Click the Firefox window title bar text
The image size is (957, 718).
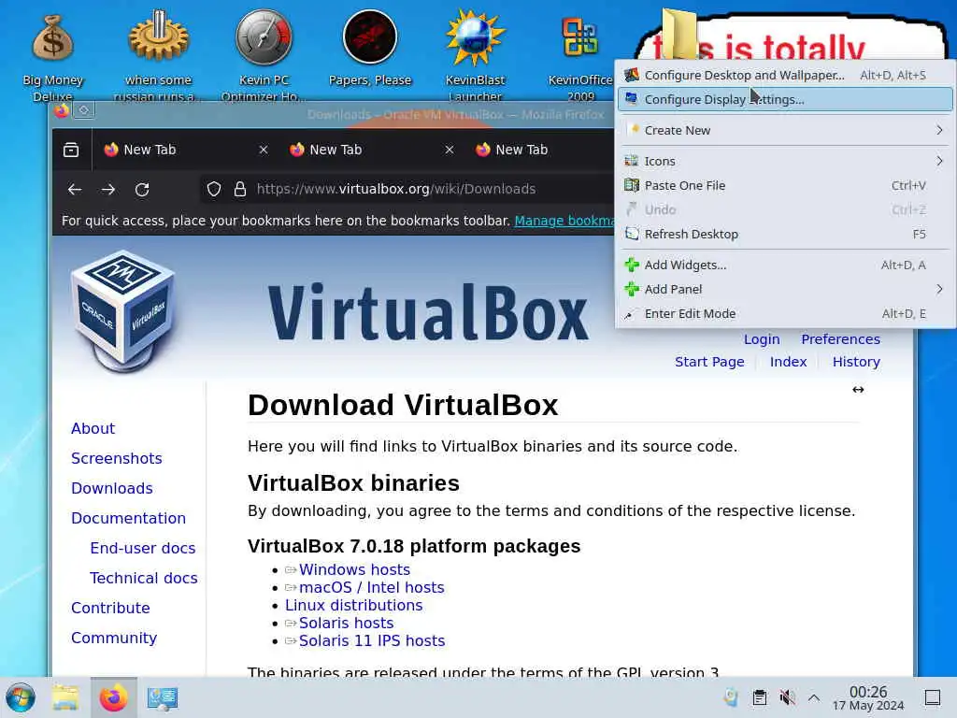click(455, 114)
